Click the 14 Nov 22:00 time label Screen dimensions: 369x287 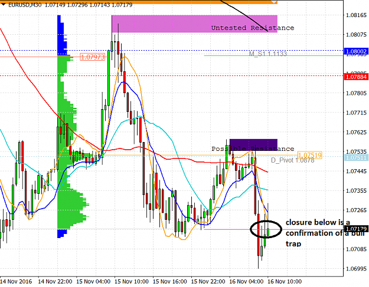click(55, 281)
